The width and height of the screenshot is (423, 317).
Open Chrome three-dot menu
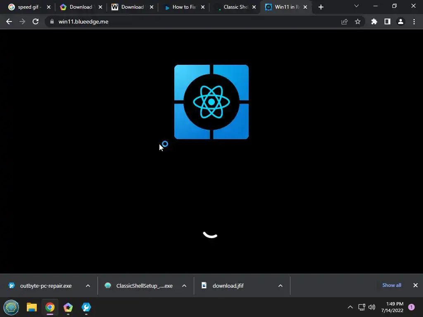coord(414,21)
